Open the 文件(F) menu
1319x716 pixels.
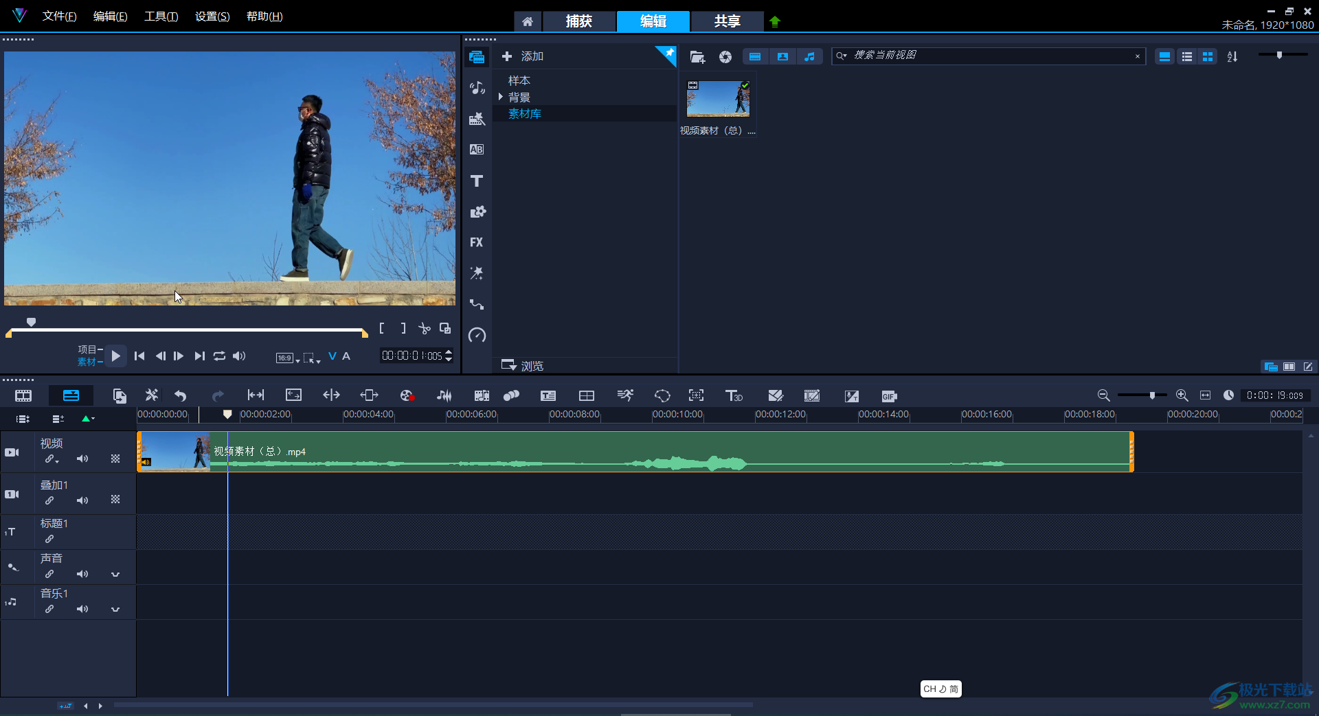[59, 16]
